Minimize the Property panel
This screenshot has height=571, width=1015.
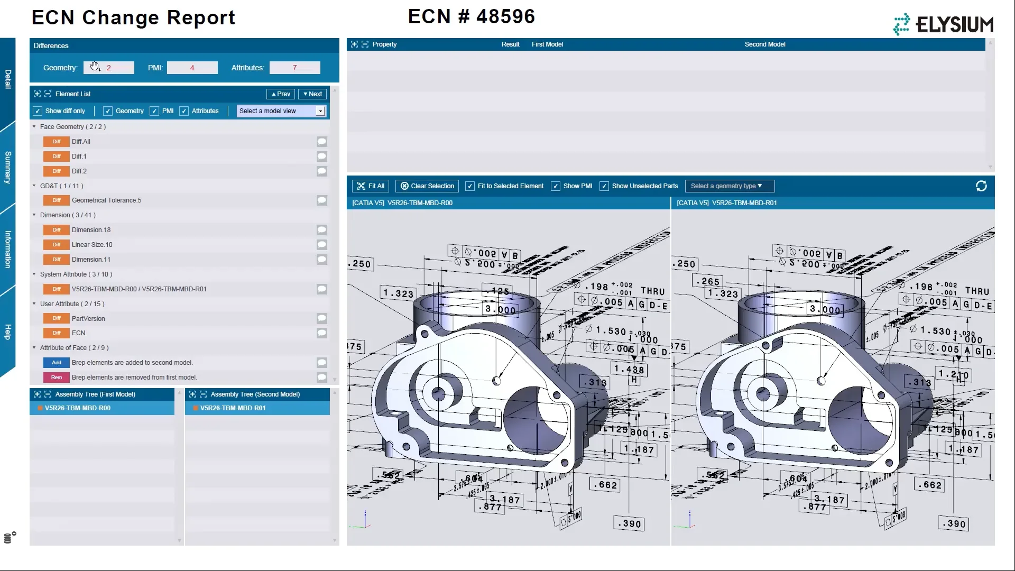click(365, 44)
